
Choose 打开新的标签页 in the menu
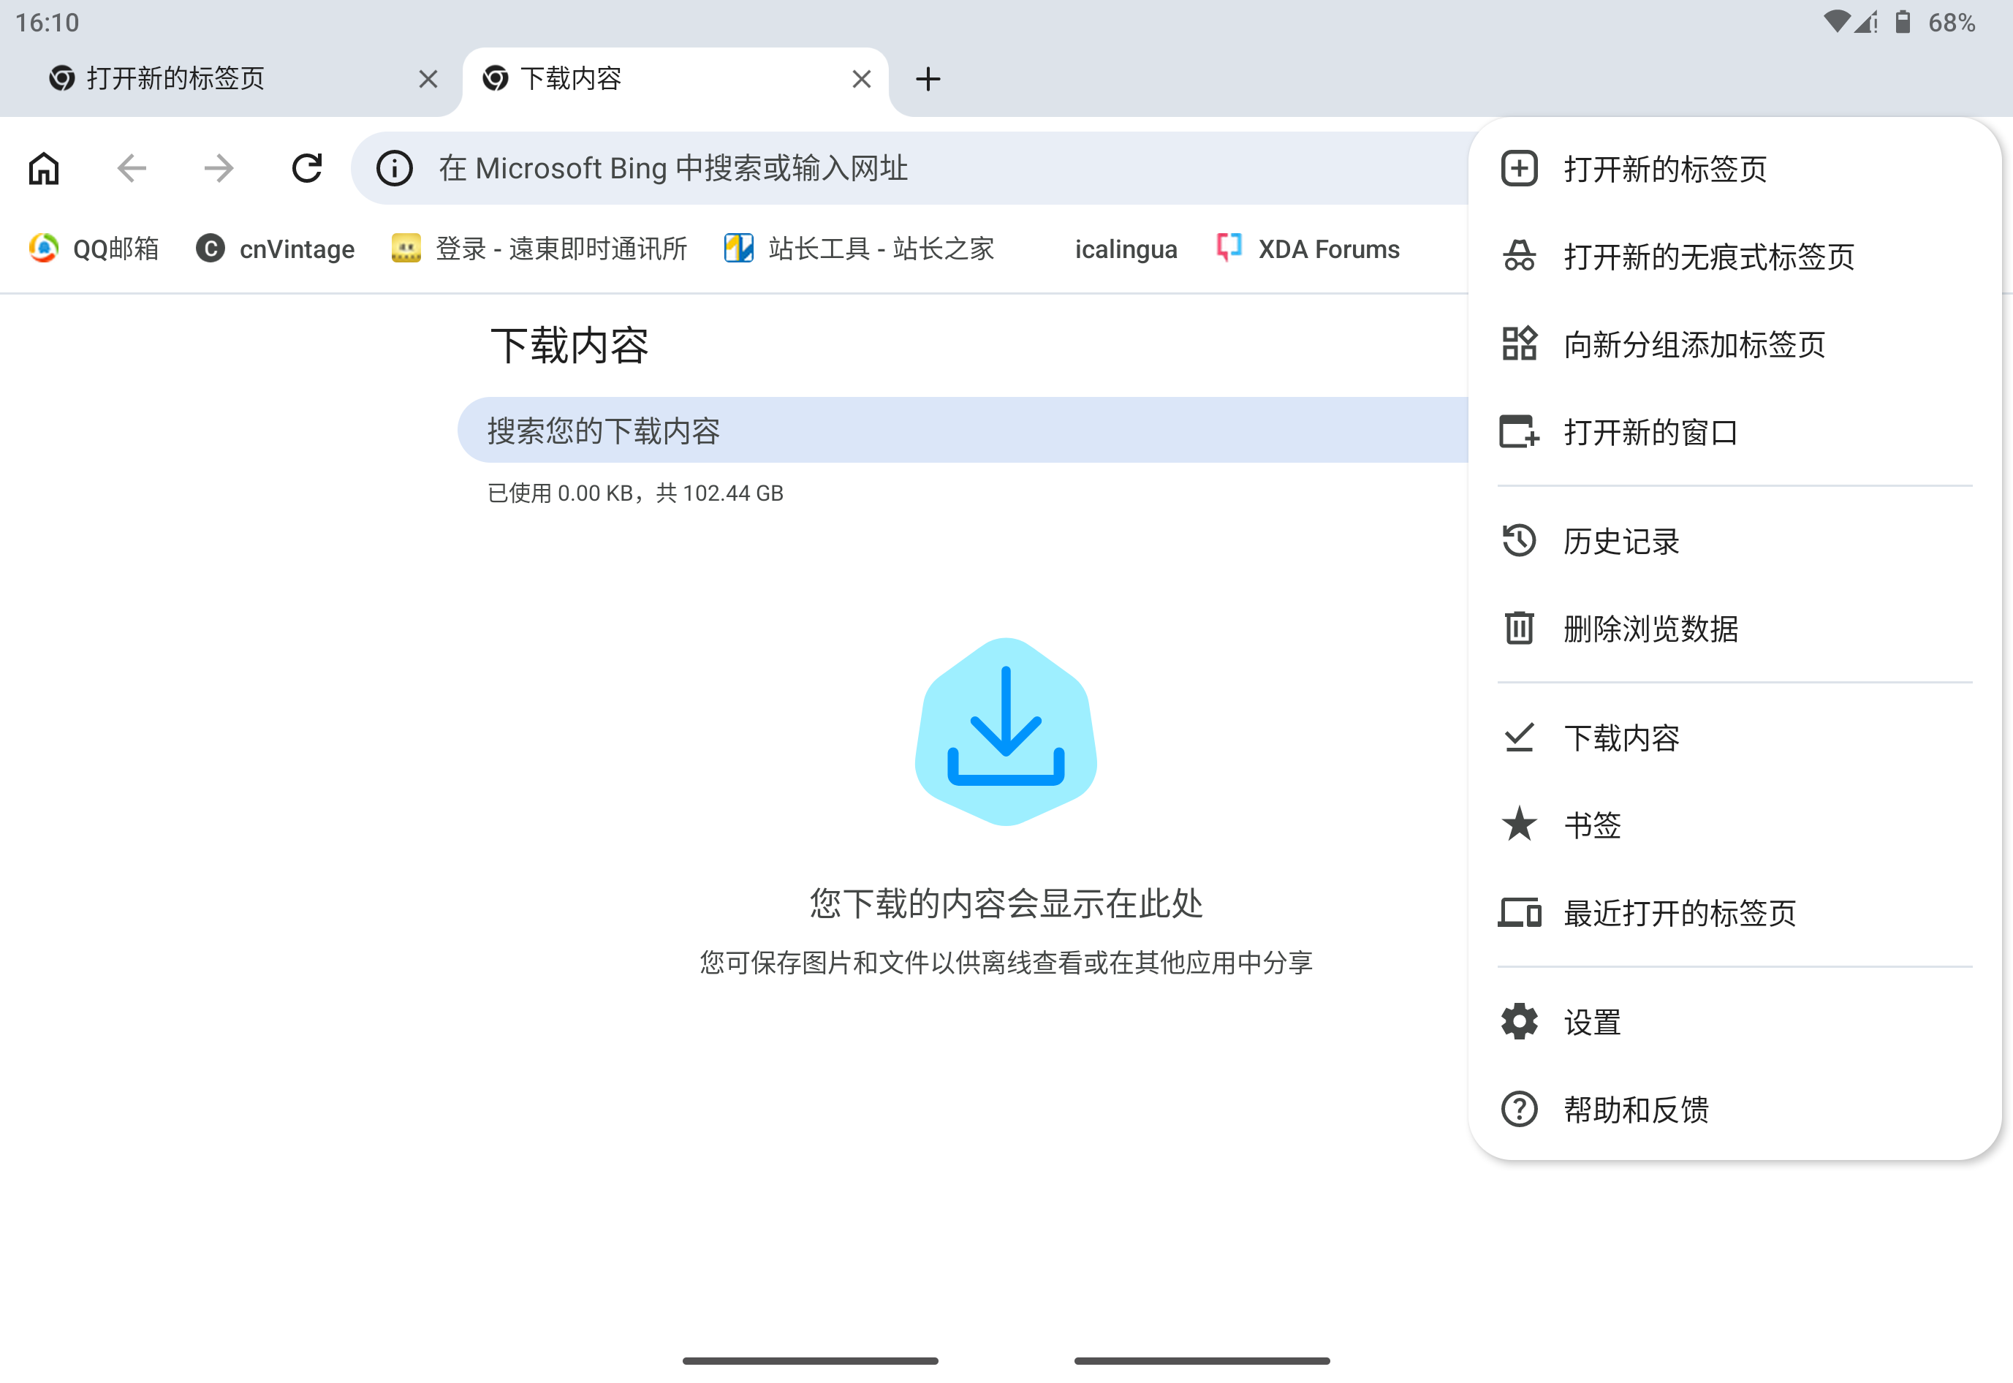(x=1735, y=169)
